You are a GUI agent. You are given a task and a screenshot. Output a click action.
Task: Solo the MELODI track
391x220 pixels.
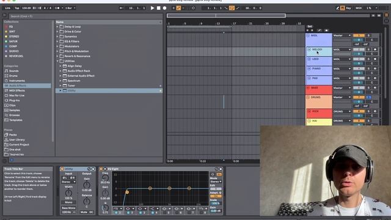click(x=368, y=50)
